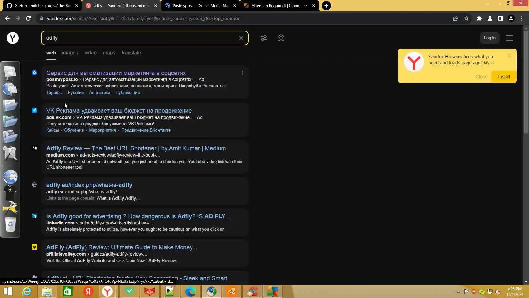The image size is (529, 298).
Task: Launch Microsoft Edge from the taskbar
Action: (190, 291)
